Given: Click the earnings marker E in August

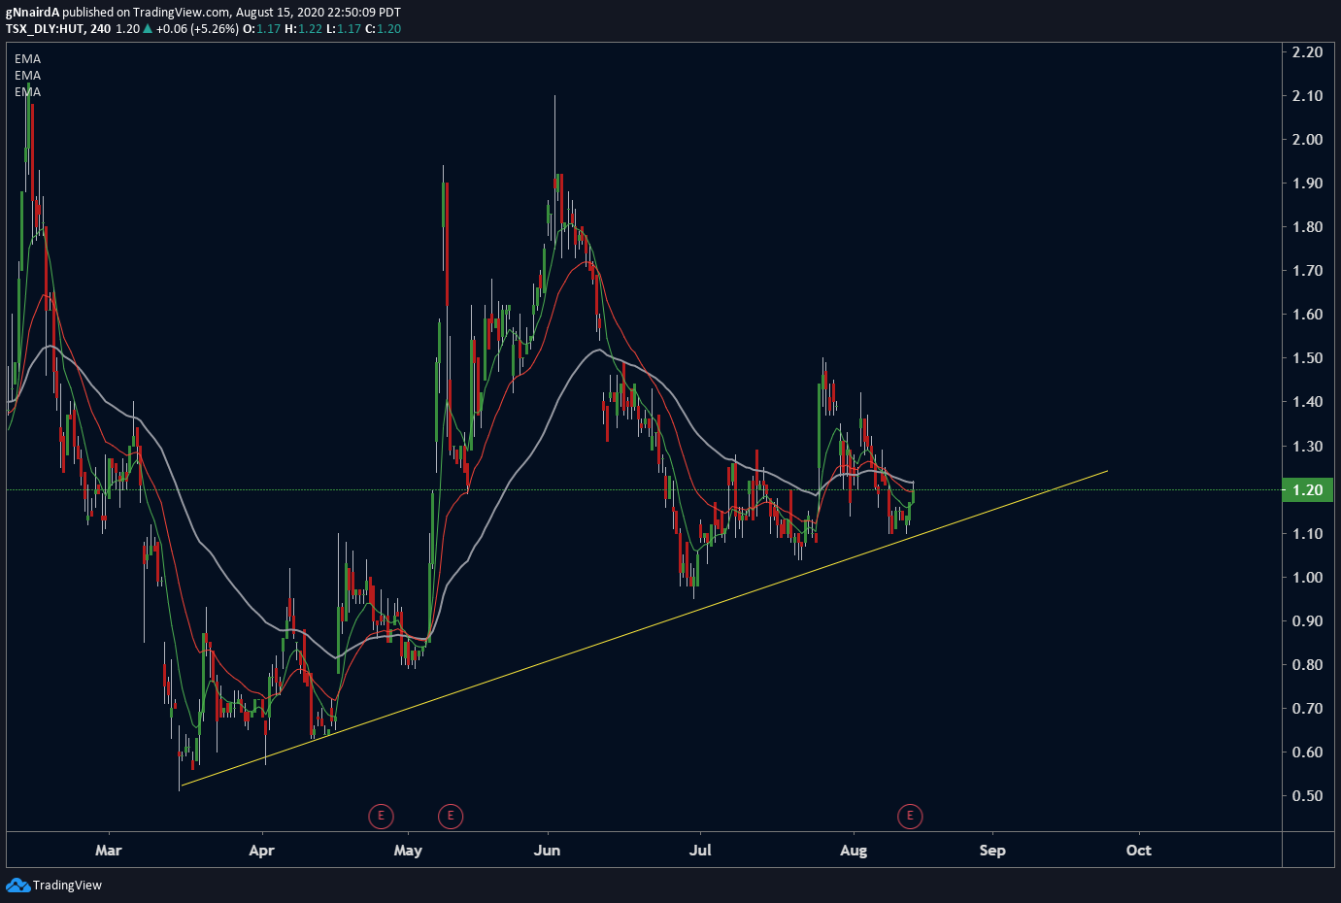Looking at the screenshot, I should tap(910, 816).
